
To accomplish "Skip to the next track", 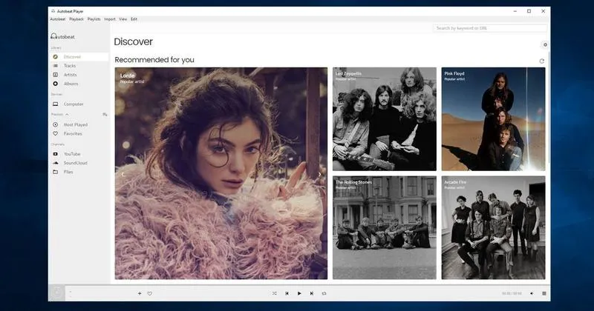I will (312, 293).
